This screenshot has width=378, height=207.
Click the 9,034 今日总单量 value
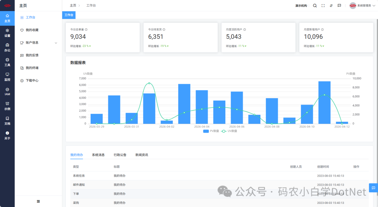tap(78, 37)
